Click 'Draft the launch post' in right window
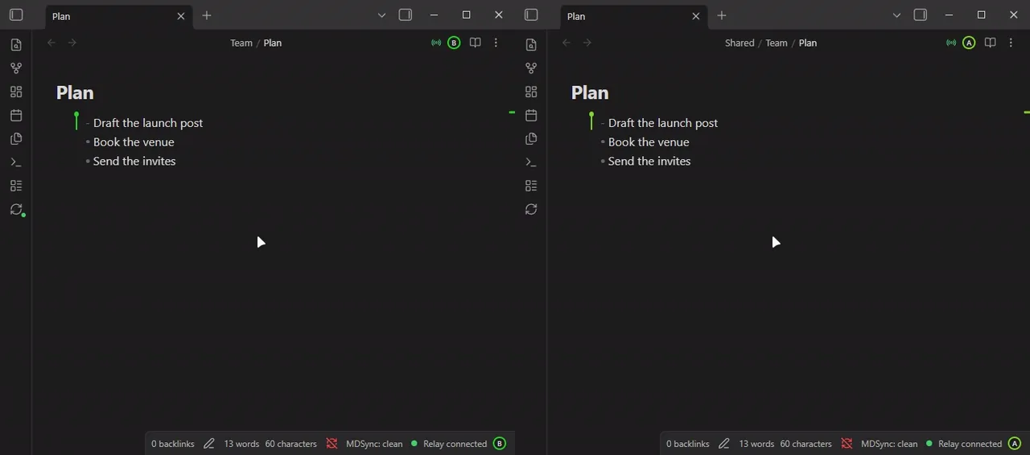 point(663,123)
